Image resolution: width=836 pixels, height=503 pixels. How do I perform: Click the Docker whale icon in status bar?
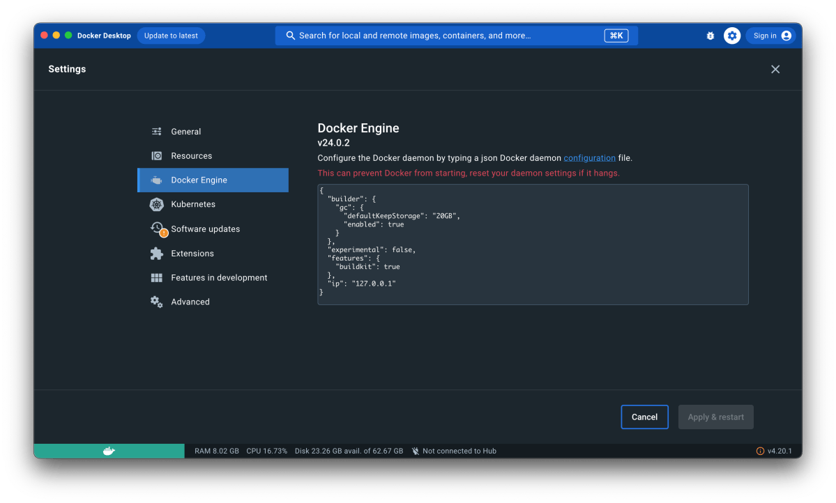pos(109,451)
